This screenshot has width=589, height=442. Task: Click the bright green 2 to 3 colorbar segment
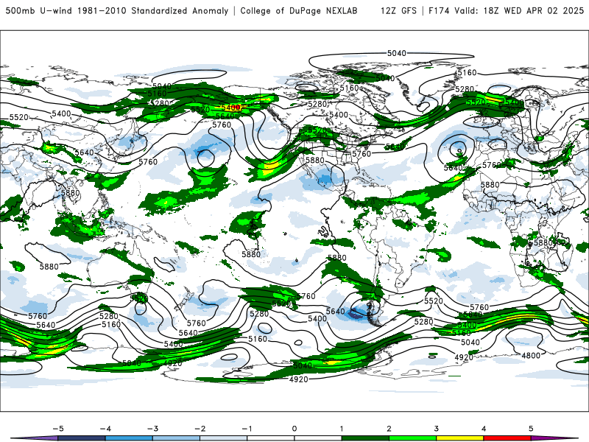click(412, 438)
